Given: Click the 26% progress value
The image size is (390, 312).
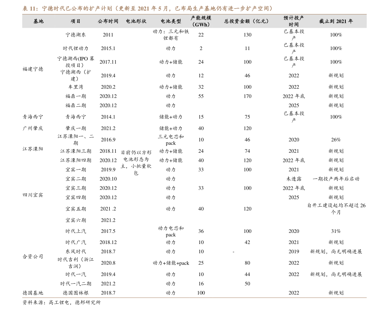Looking at the screenshot, I should click(x=336, y=140).
